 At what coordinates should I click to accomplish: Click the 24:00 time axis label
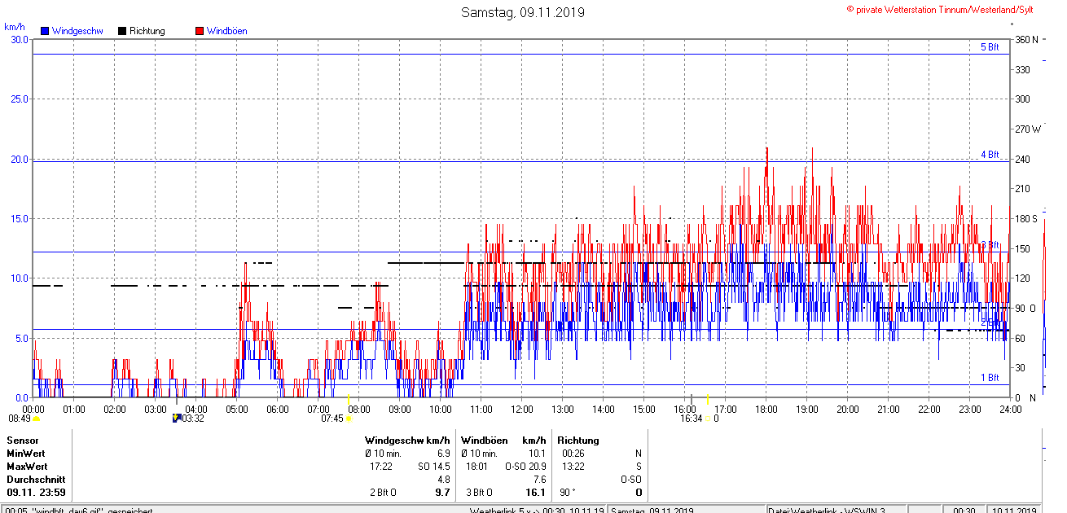pos(1010,409)
